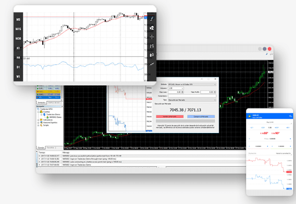Click the blue Comprar al Mercado button

click(x=201, y=117)
